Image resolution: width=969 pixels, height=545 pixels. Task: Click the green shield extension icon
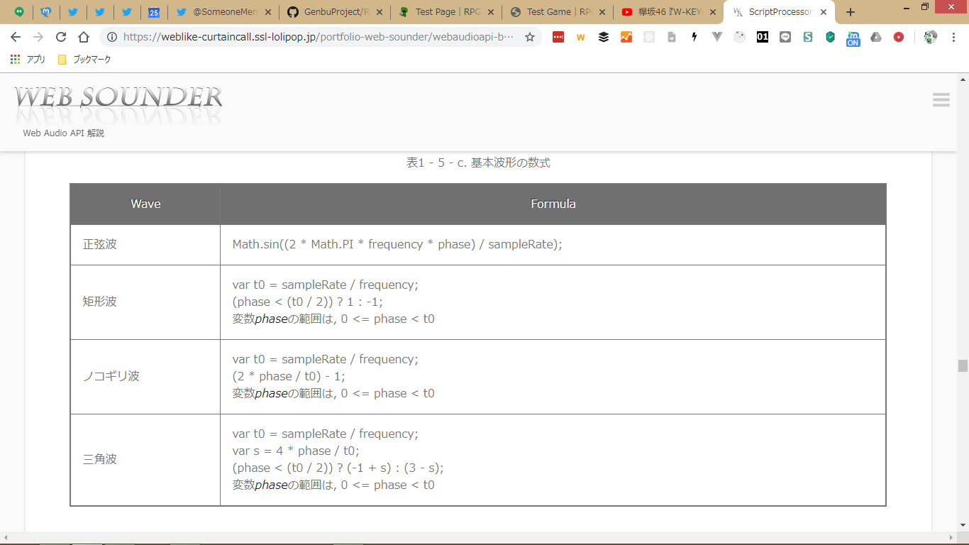[831, 37]
